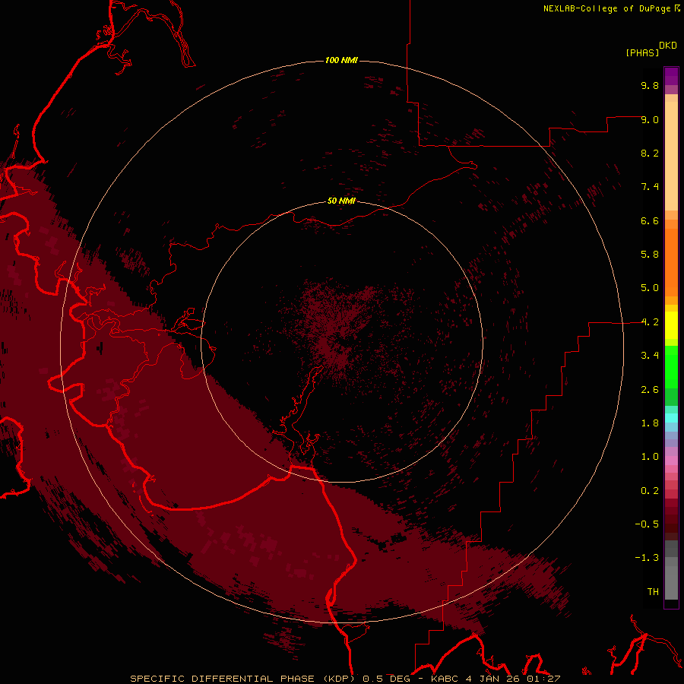
Task: Pick the bright green segment of the color bar
Action: point(671,367)
